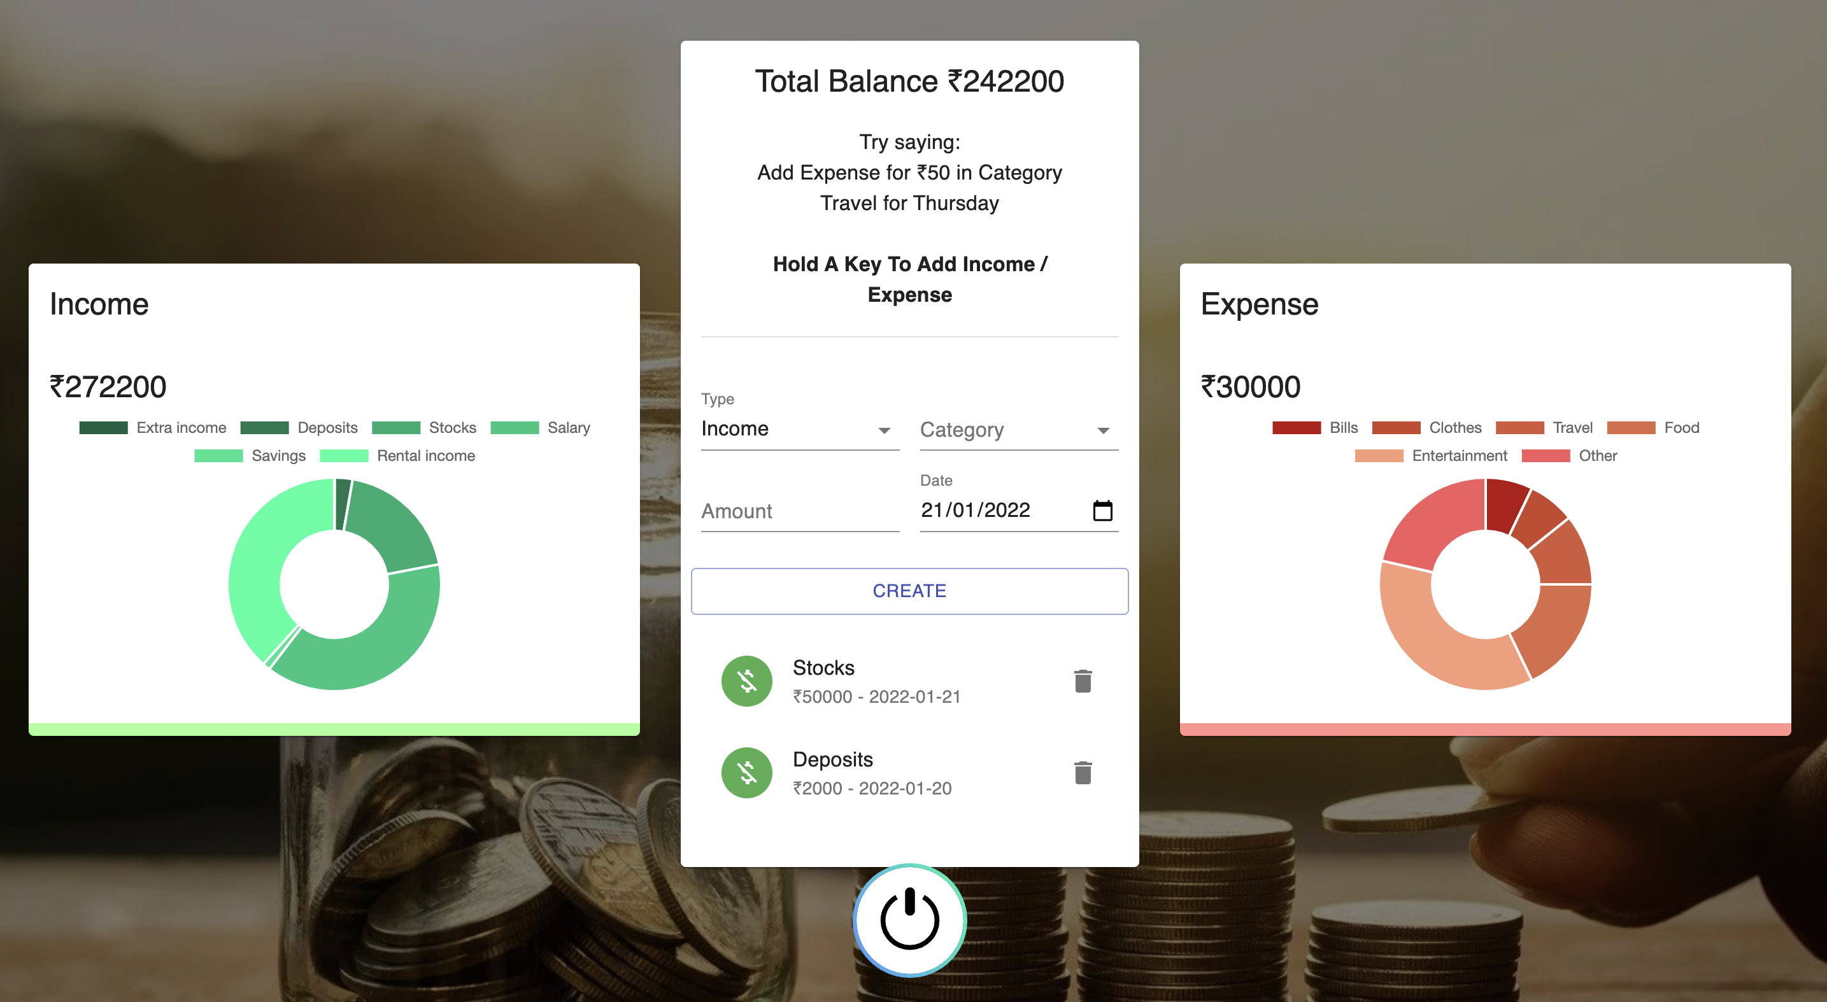The height and width of the screenshot is (1002, 1827).
Task: Click the ₹2000 - 2022-01-20 text
Action: 872,788
